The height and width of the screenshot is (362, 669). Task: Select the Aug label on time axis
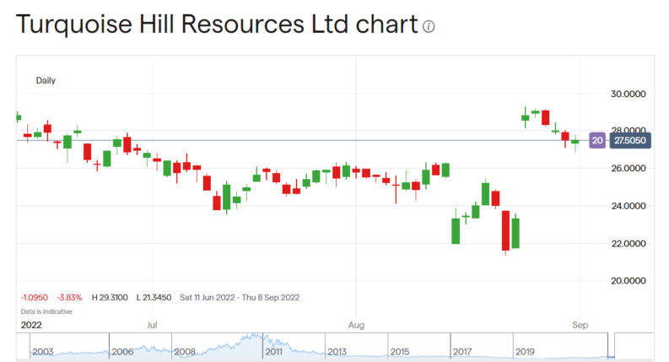pyautogui.click(x=356, y=325)
